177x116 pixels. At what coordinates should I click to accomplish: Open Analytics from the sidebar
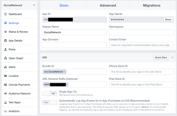click(x=19, y=111)
